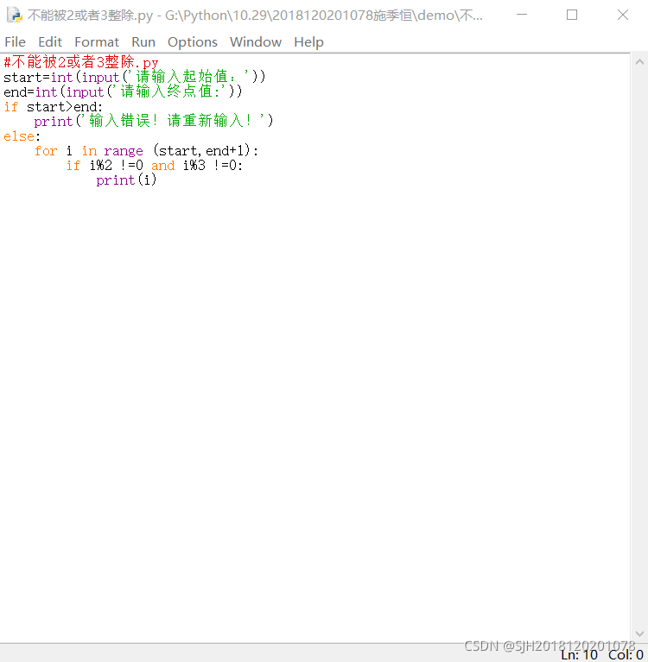Click the 'if start>end:' line
Image resolution: width=648 pixels, height=662 pixels.
tap(54, 107)
